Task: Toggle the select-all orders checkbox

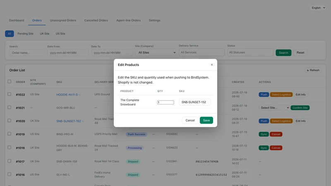Action: (9, 81)
